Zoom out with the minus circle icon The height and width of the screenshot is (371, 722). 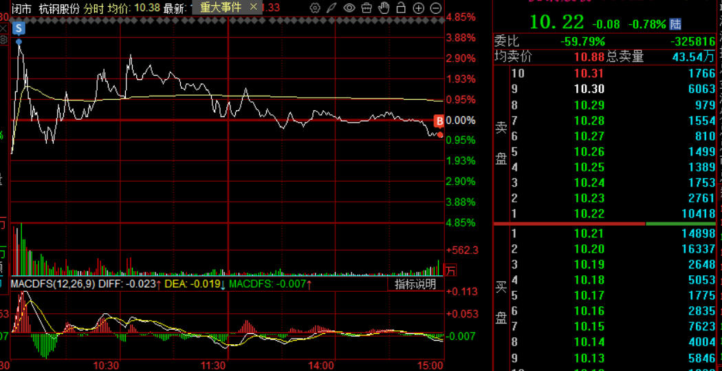point(435,8)
